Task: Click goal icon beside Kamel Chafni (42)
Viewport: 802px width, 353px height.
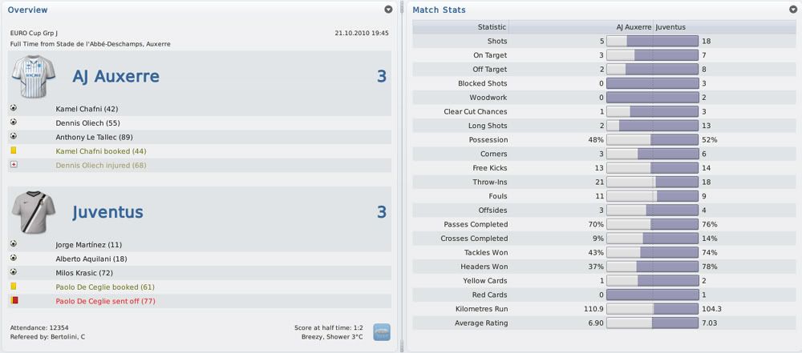Action: tap(14, 108)
